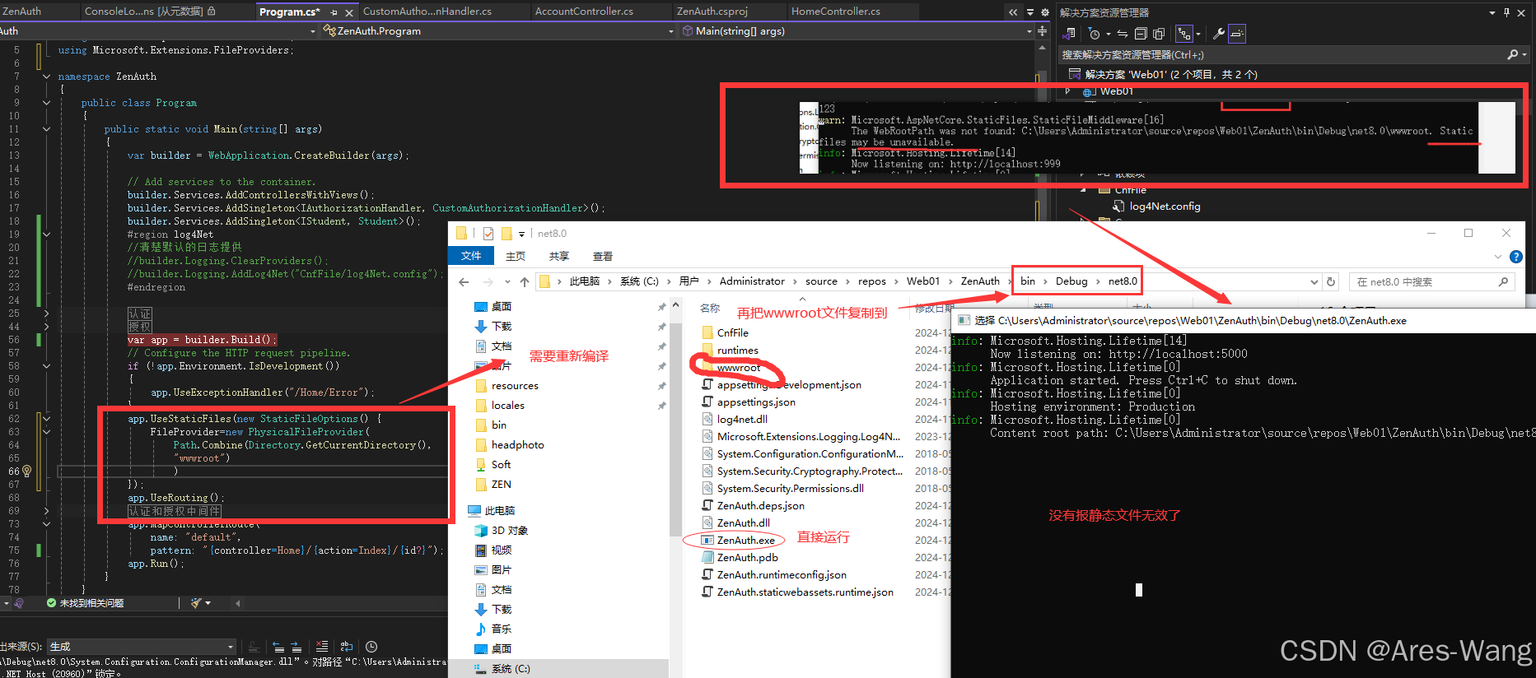Select log4net.dll in the file list
Viewport: 1536px width, 678px height.
pos(742,420)
